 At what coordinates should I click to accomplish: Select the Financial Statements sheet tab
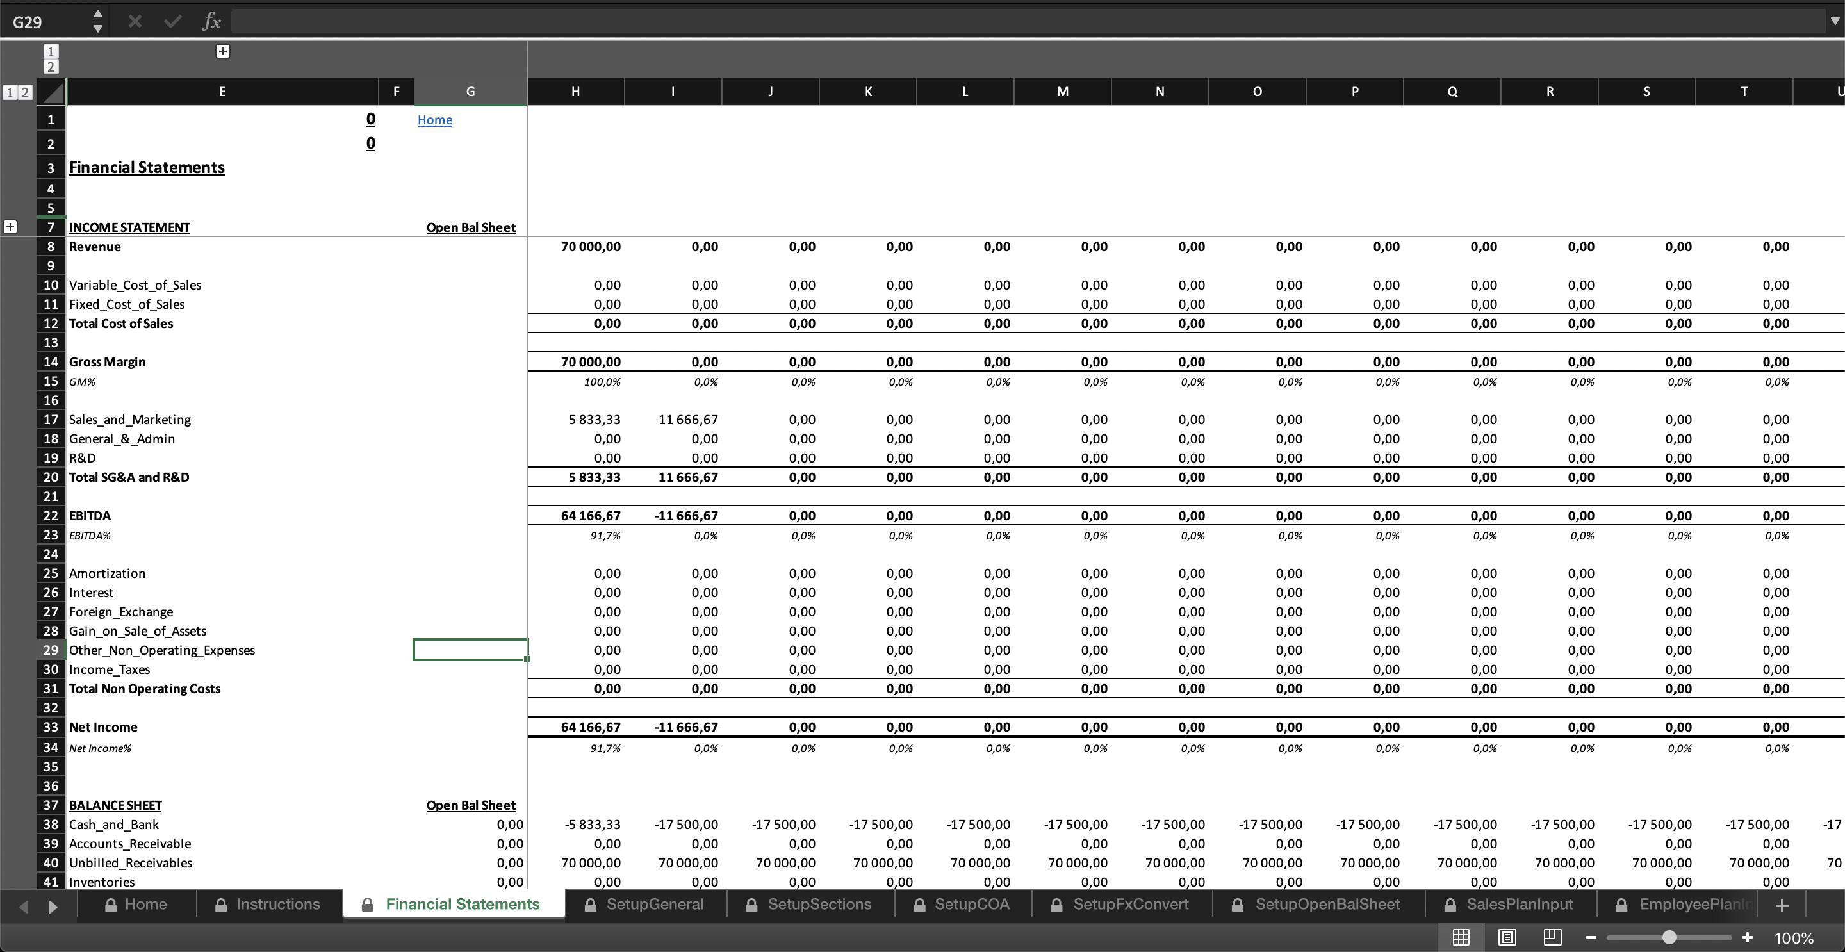point(453,904)
